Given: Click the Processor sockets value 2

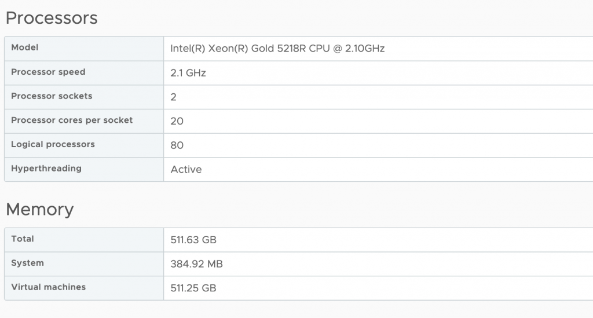Looking at the screenshot, I should pyautogui.click(x=174, y=97).
